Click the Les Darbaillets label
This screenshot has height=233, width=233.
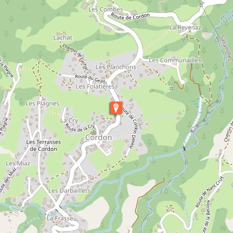(69, 191)
